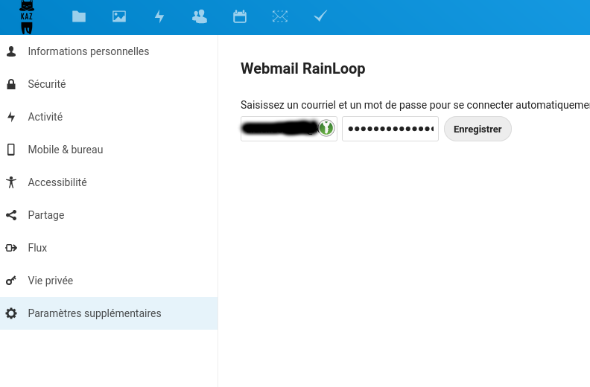Select Activité in the sidebar
590x387 pixels.
tap(45, 117)
